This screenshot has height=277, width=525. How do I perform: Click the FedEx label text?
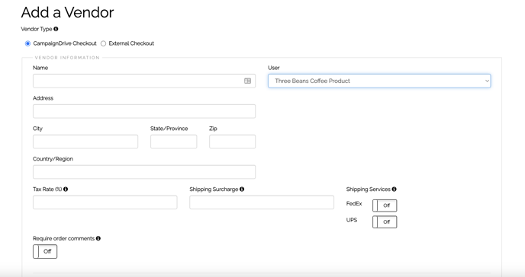[x=354, y=204]
